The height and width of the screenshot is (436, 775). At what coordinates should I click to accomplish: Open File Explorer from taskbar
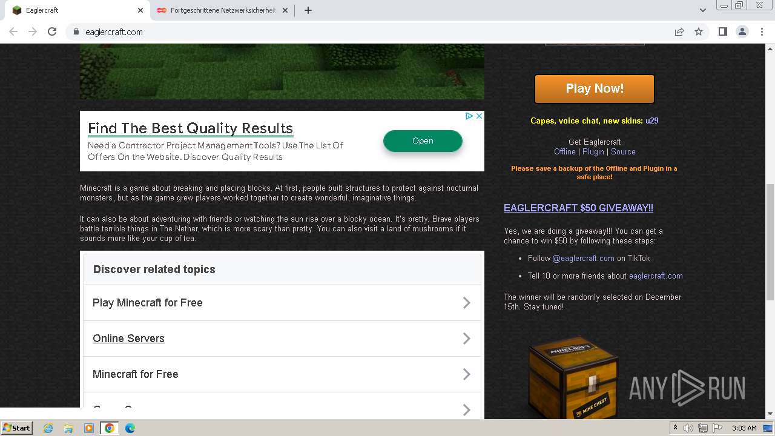[68, 428]
